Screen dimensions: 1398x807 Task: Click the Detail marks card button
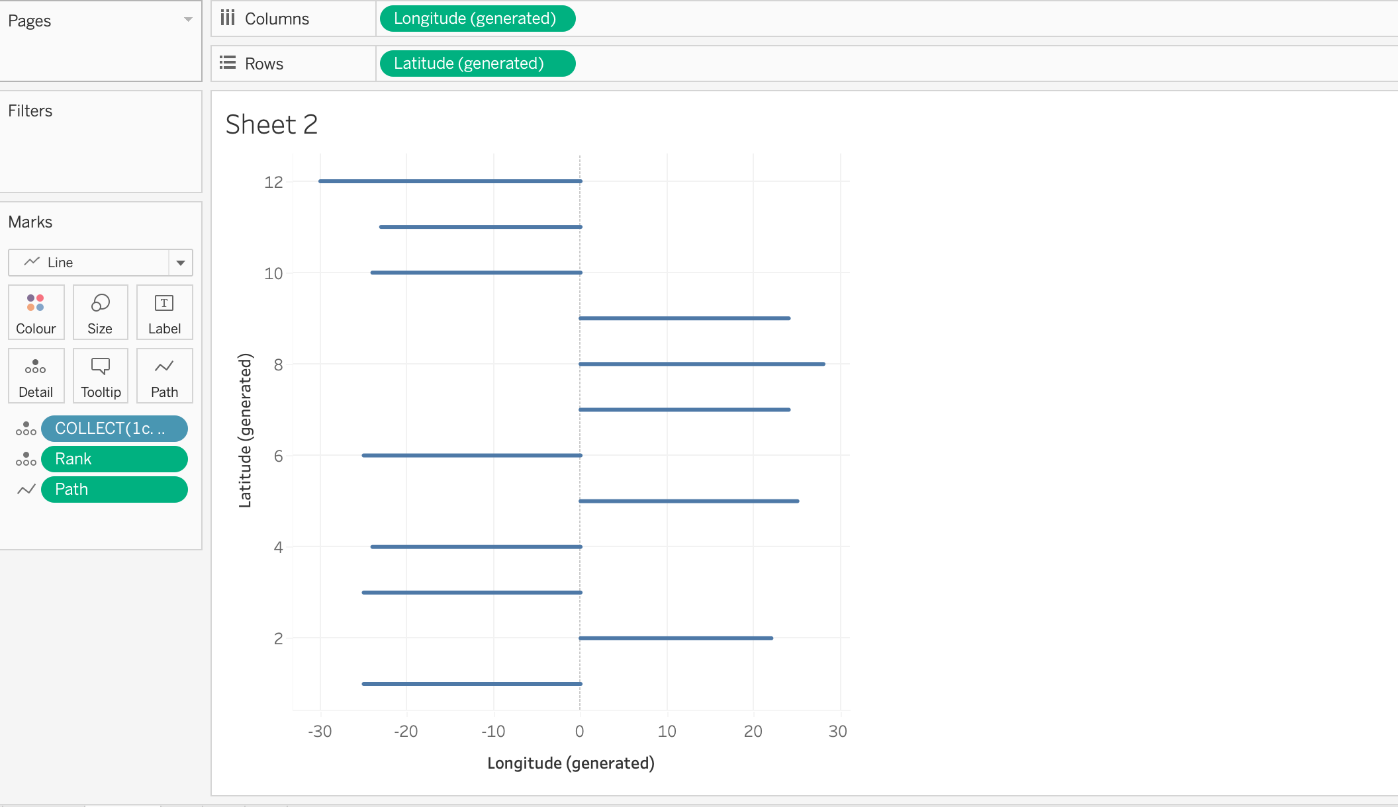click(x=36, y=376)
